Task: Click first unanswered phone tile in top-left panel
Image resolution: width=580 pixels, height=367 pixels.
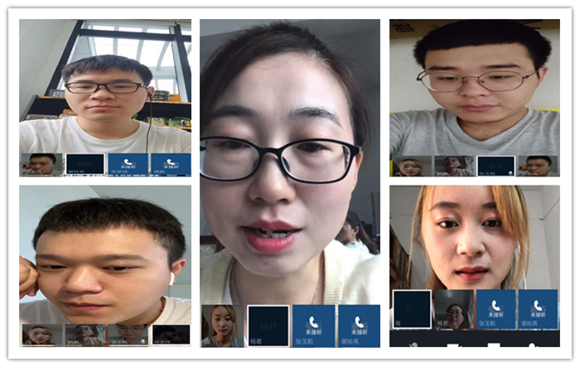Action: tap(128, 164)
